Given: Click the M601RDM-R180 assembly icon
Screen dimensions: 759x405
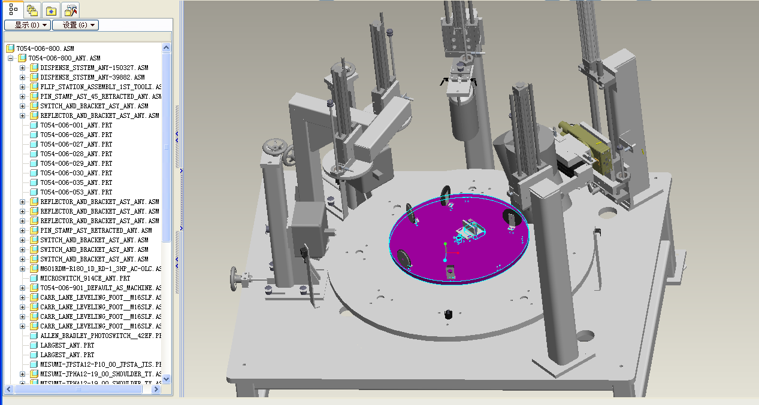Looking at the screenshot, I should click(34, 269).
